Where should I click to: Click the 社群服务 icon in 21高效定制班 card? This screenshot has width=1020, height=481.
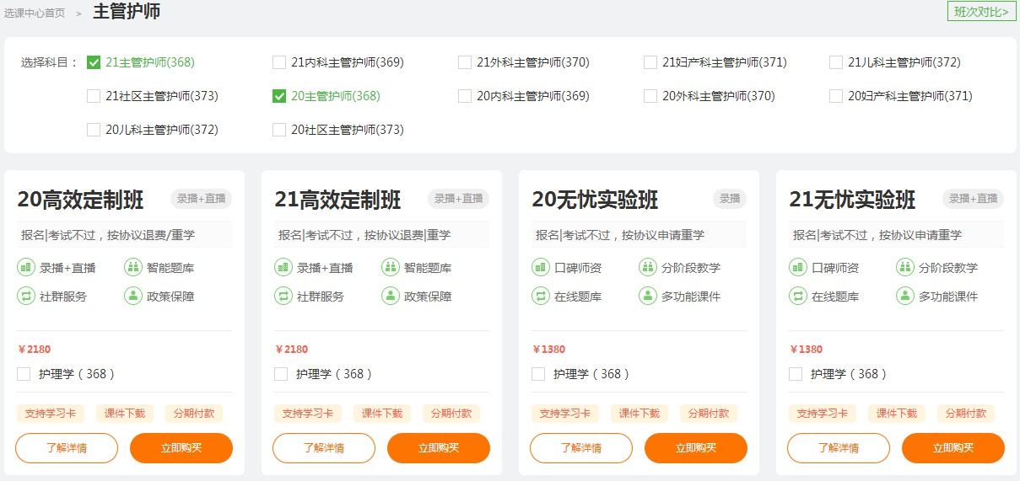pos(283,297)
